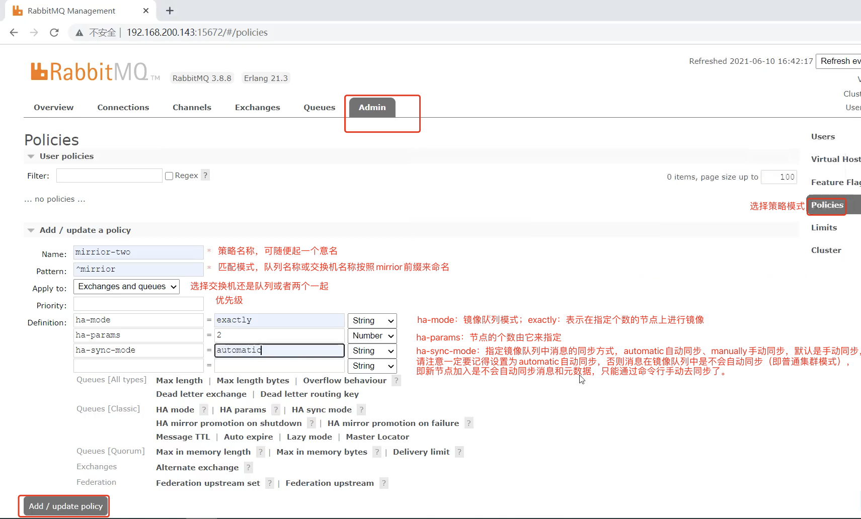861x519 pixels.
Task: Open the Number type dropdown for ha-params
Action: (x=372, y=336)
